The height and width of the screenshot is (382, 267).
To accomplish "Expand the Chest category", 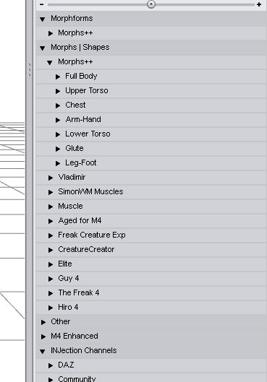I will [58, 105].
